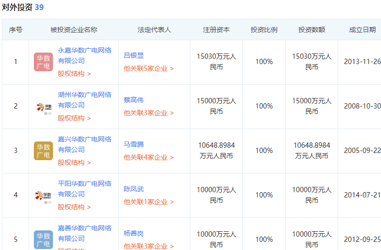Select founding date 2005-09-22
The height and width of the screenshot is (250, 381).
pyautogui.click(x=362, y=151)
